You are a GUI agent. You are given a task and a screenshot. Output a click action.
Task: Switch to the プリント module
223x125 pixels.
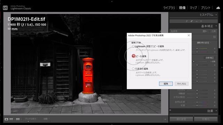point(206,8)
